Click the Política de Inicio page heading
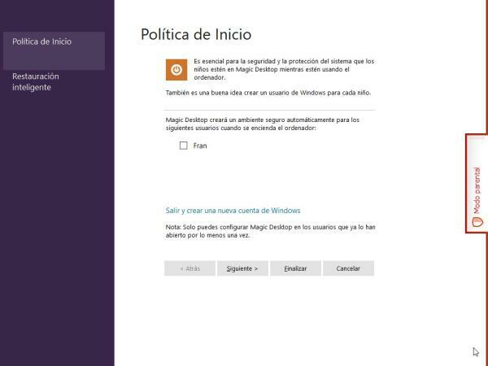This screenshot has width=488, height=366. coord(196,34)
